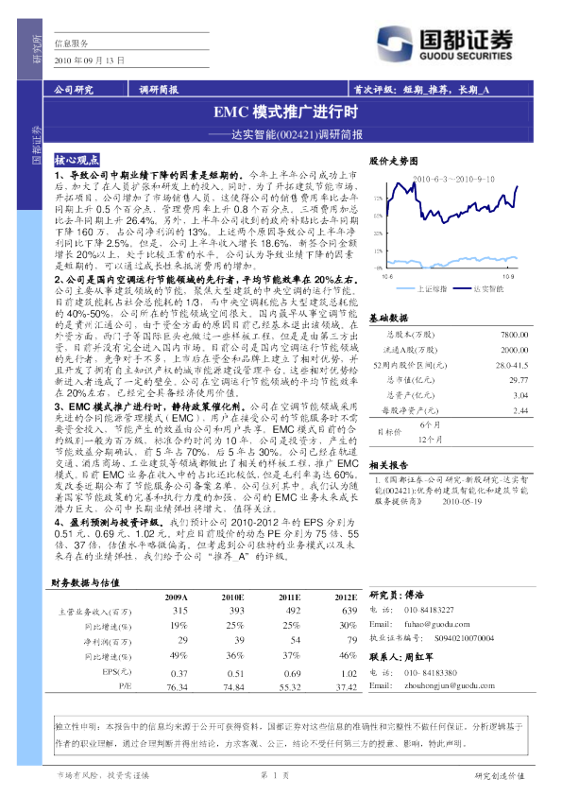The height and width of the screenshot is (796, 562).
Task: Select the 调研简报 header label
Action: 159,90
